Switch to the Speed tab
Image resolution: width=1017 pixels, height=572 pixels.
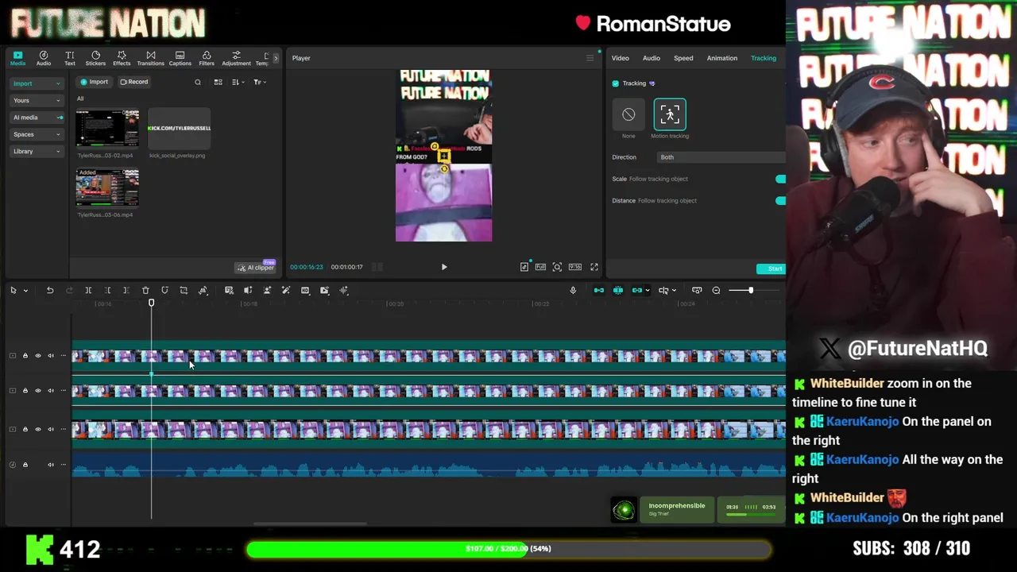coord(683,58)
